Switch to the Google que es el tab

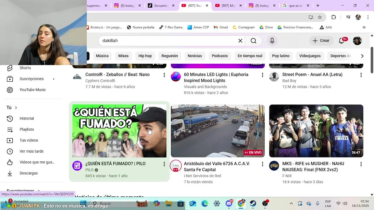tap(296, 6)
